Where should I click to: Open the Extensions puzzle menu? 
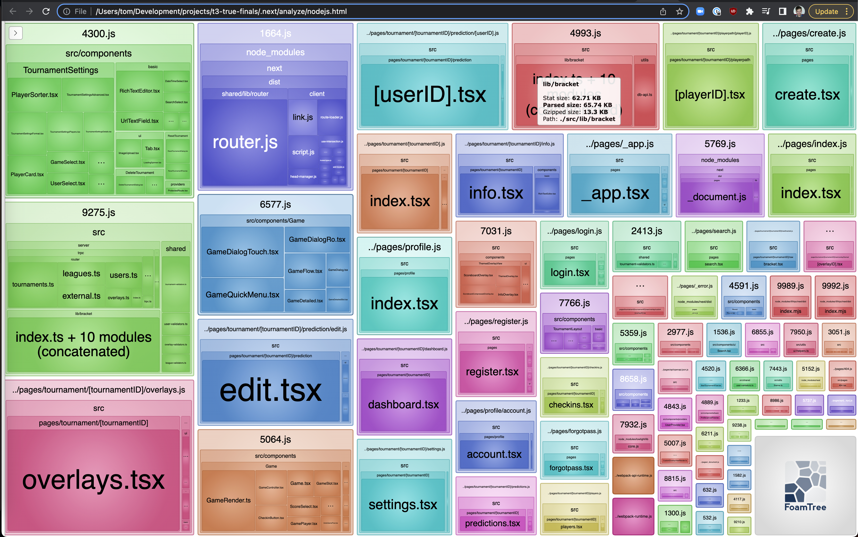[749, 11]
